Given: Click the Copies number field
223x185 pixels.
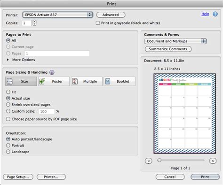Looking at the screenshot, I should pyautogui.click(x=26, y=23).
